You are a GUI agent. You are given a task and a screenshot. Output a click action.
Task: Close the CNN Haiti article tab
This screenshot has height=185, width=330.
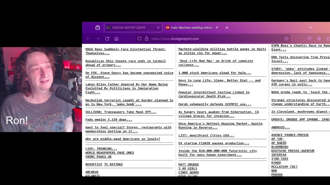217,27
